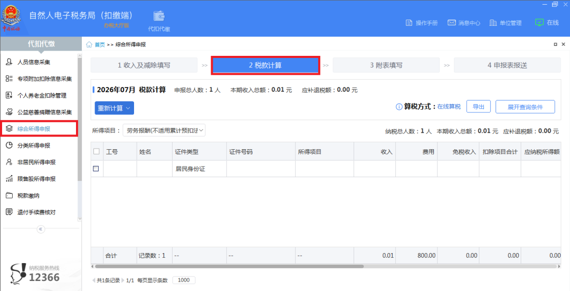Go to previous page with left pager arrow
This screenshot has height=291, width=570.
coord(94,280)
